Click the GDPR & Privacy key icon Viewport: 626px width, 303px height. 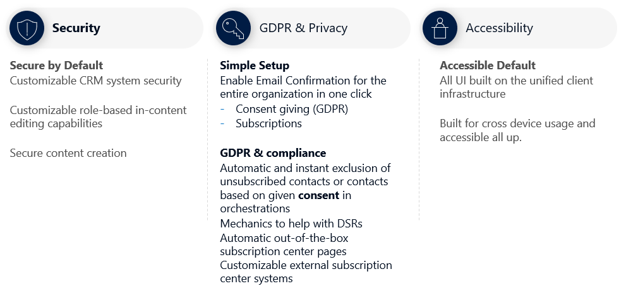click(x=233, y=28)
